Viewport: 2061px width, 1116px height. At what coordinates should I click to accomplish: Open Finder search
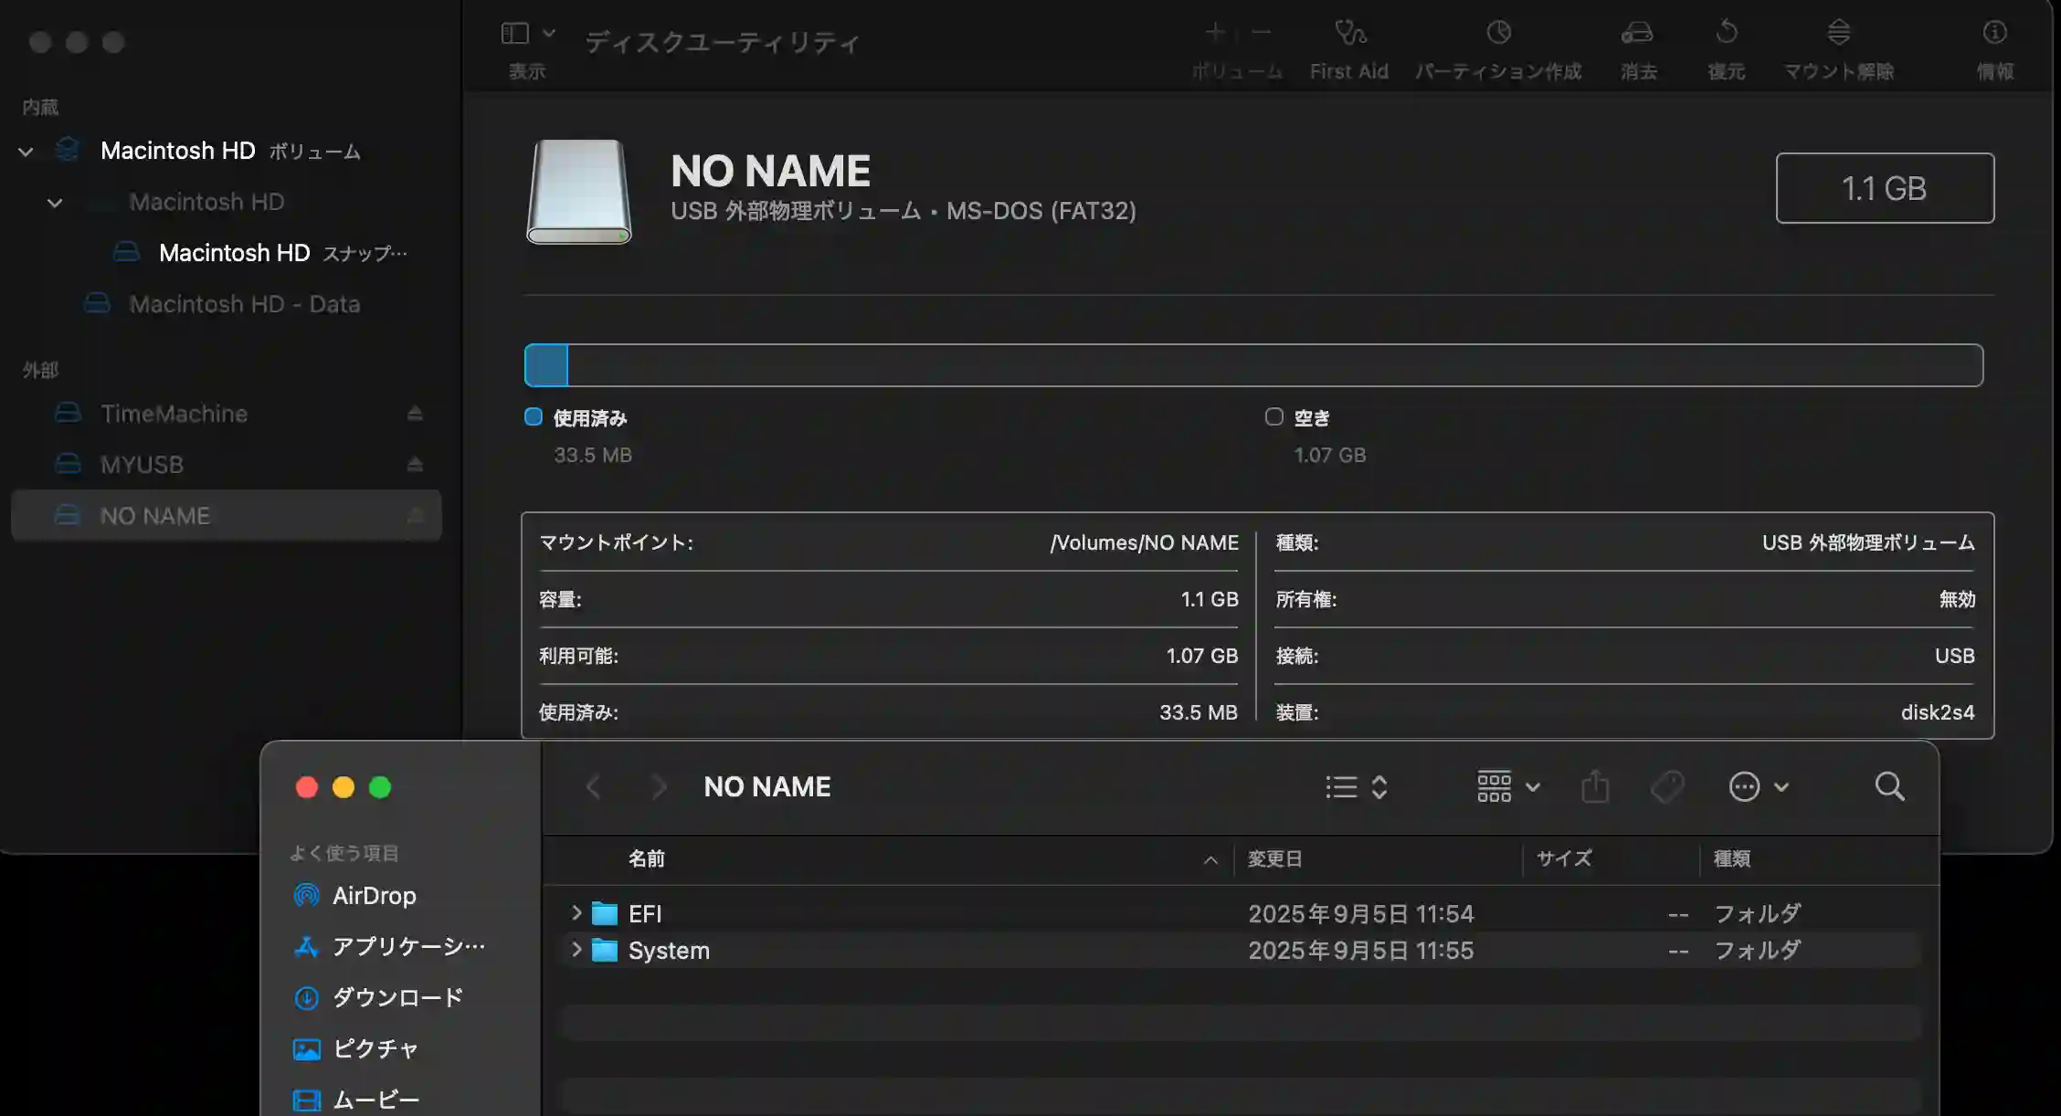tap(1889, 786)
